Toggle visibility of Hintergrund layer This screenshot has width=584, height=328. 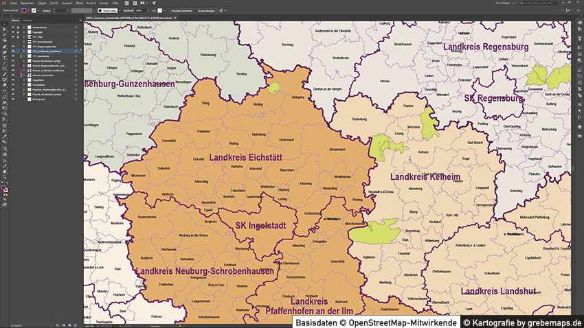[14, 99]
